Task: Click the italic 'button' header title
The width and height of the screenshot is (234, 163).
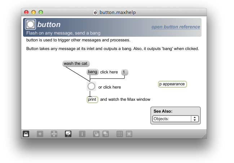Action: pyautogui.click(x=49, y=24)
